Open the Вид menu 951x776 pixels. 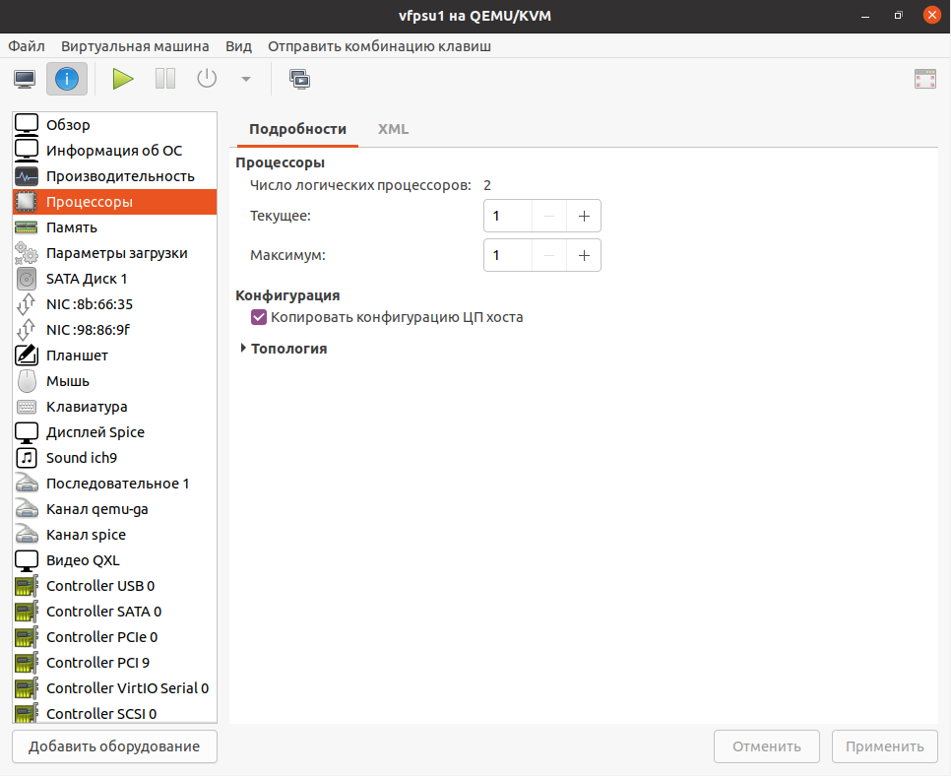coord(239,46)
